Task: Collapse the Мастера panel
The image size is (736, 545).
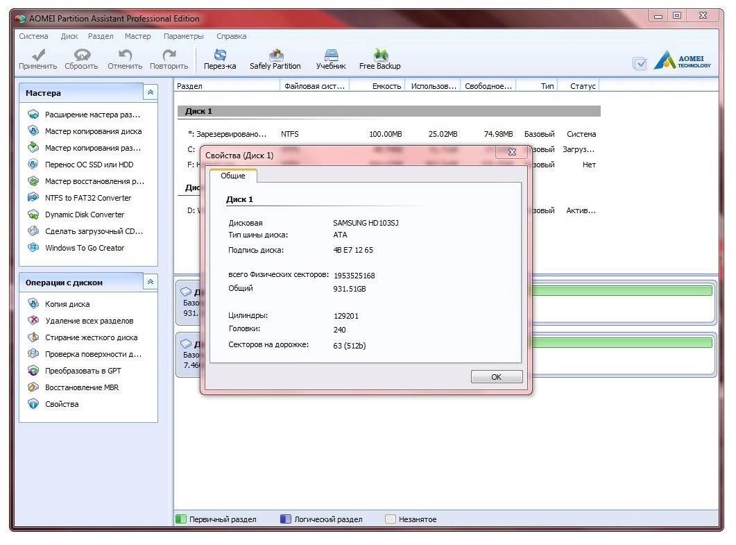Action: click(151, 92)
